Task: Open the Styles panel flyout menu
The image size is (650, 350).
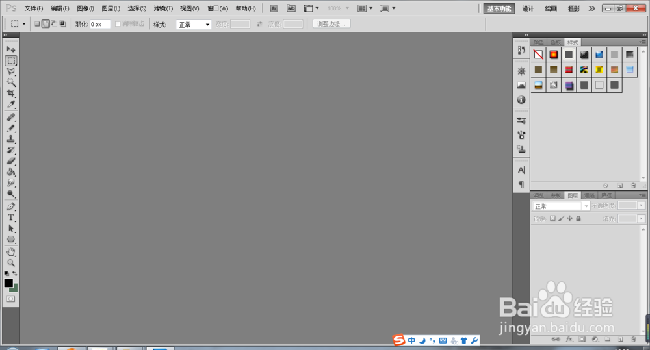Action: (642, 42)
